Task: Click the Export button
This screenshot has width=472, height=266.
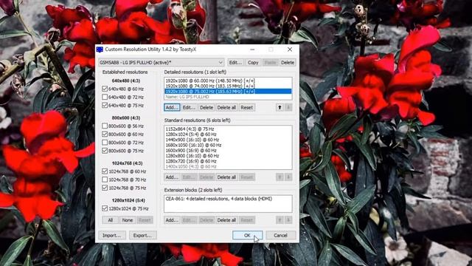Action: (x=142, y=235)
